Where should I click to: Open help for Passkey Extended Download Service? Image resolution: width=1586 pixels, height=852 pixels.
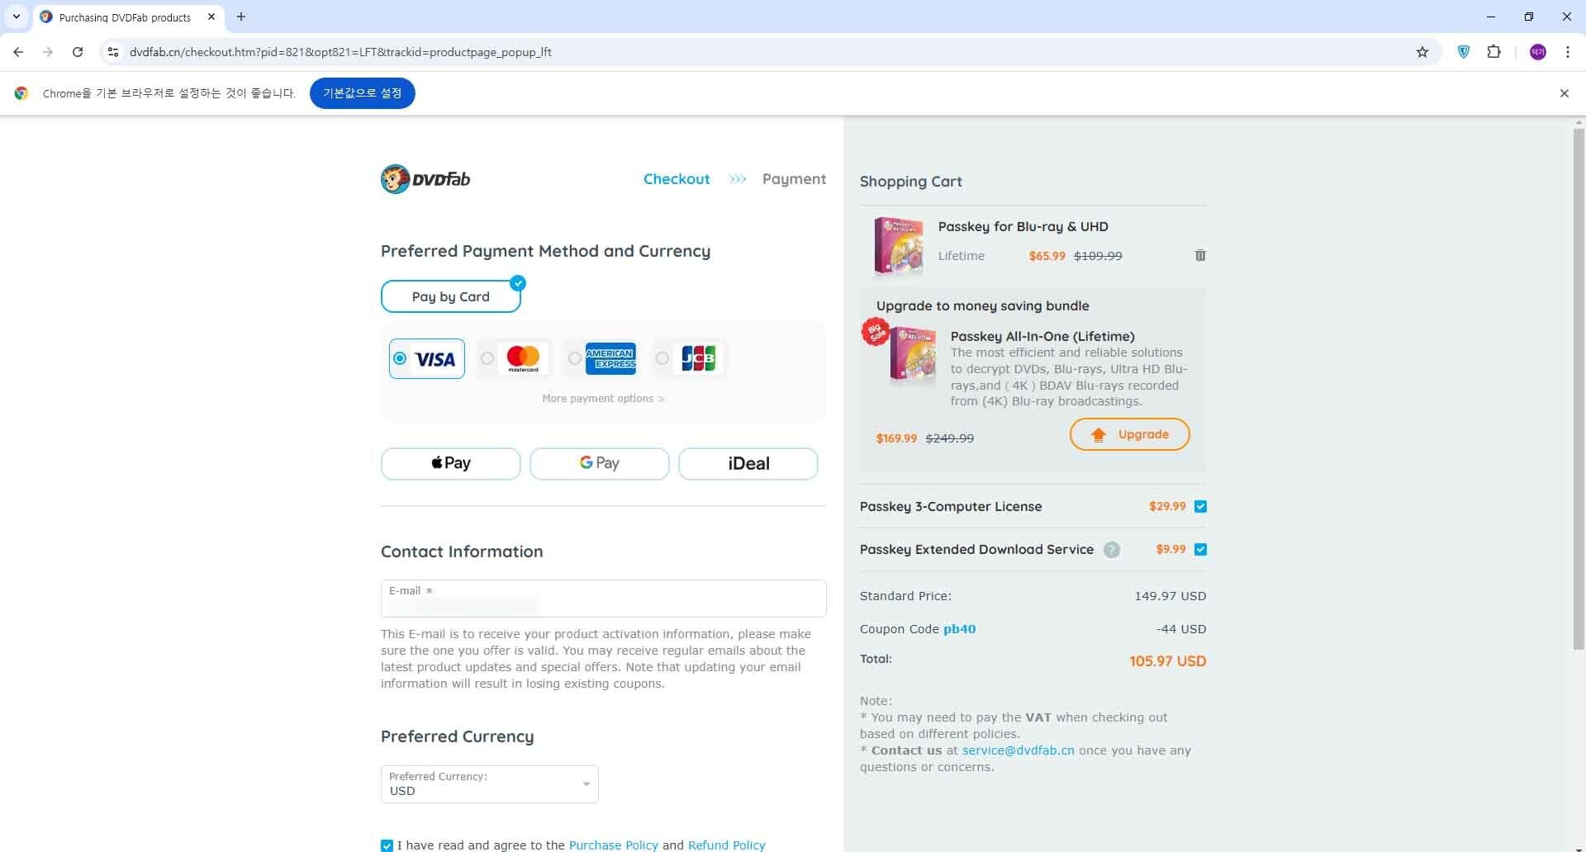coord(1112,550)
